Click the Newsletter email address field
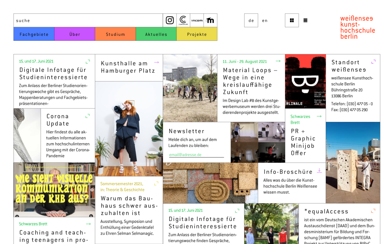This screenshot has width=391, height=244. tap(196, 155)
